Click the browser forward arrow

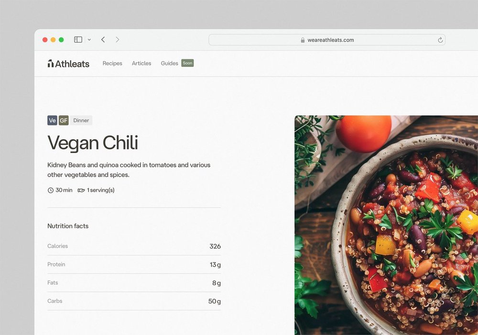[118, 40]
